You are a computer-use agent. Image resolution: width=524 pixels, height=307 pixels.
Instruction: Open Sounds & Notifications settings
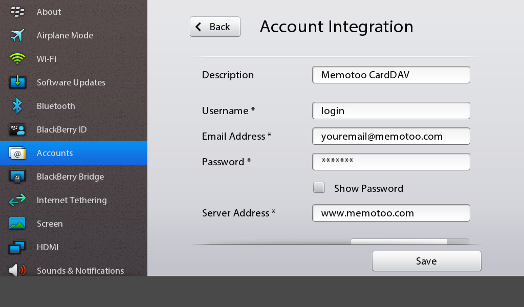point(74,269)
